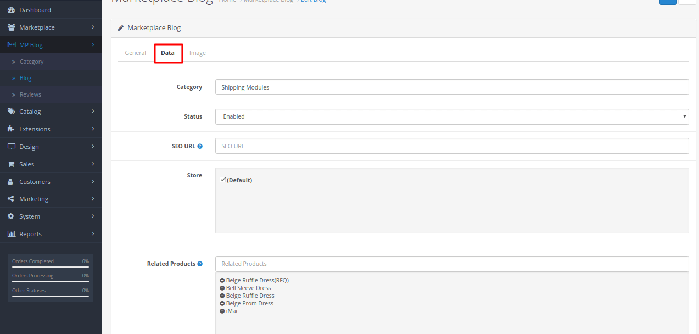Remove iMac from related products
The image size is (699, 334).
[222, 311]
